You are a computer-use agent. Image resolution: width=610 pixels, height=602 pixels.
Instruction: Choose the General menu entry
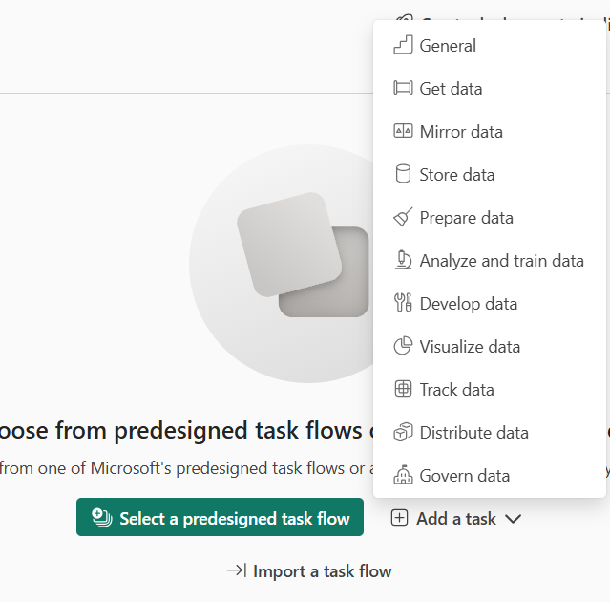(448, 45)
